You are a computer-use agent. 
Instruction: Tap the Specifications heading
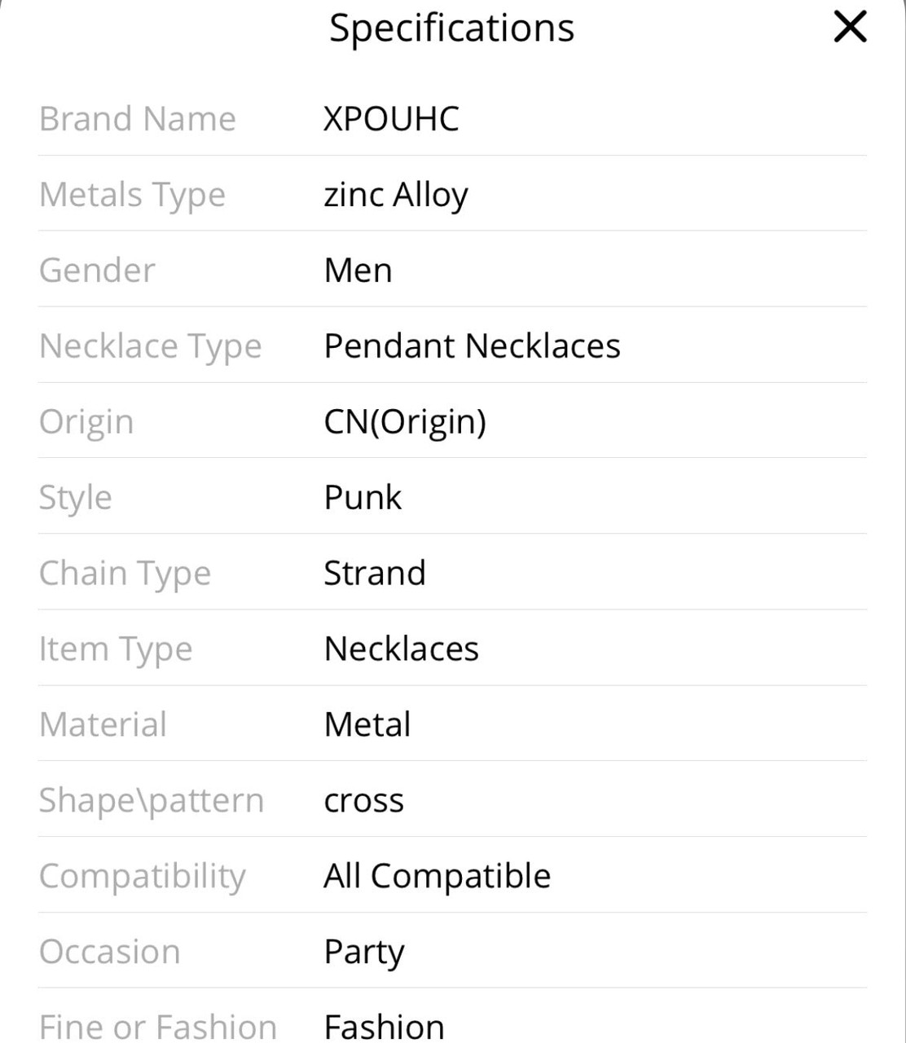coord(451,29)
